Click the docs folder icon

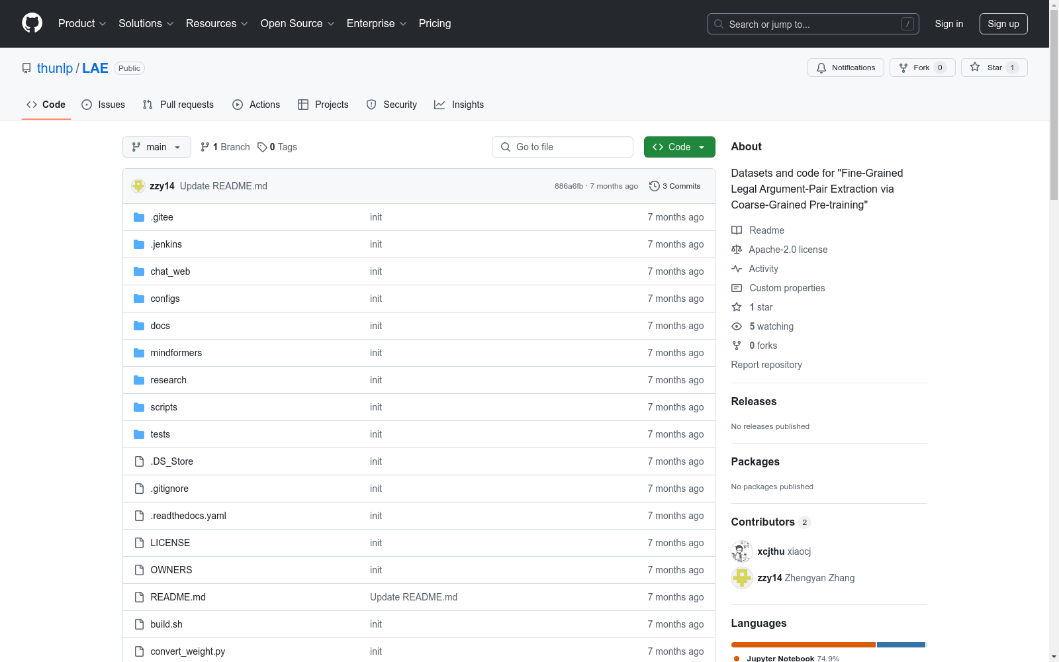coord(139,326)
